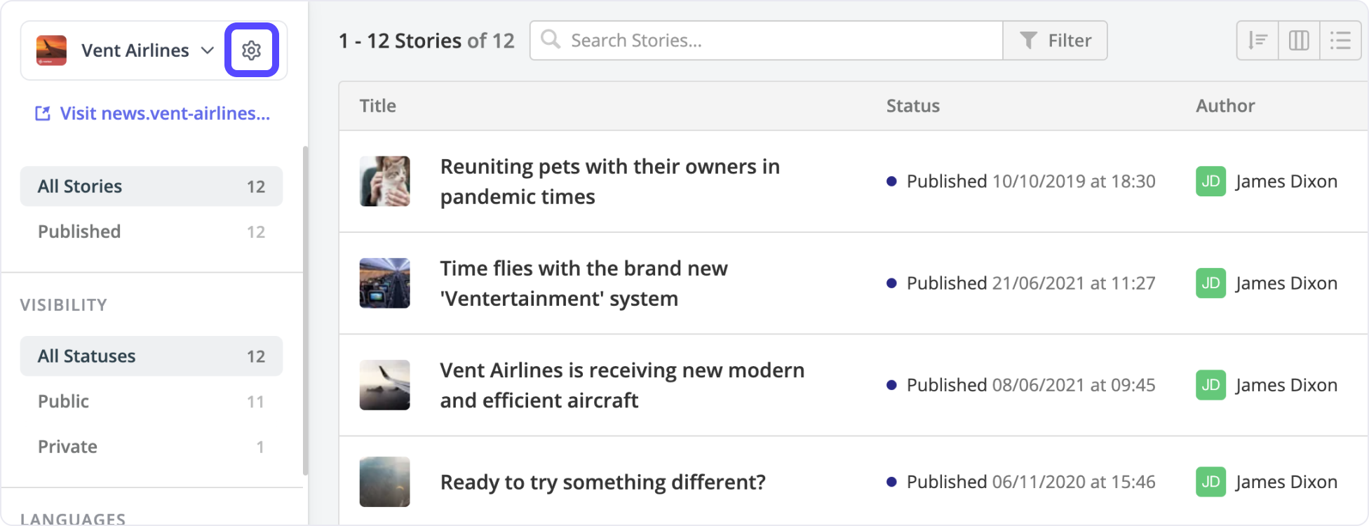1369x526 pixels.
Task: Select All Stories in sidebar
Action: pyautogui.click(x=151, y=187)
